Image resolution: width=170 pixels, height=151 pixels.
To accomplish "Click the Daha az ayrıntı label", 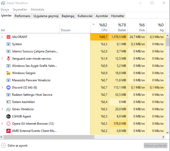I will coord(17,146).
